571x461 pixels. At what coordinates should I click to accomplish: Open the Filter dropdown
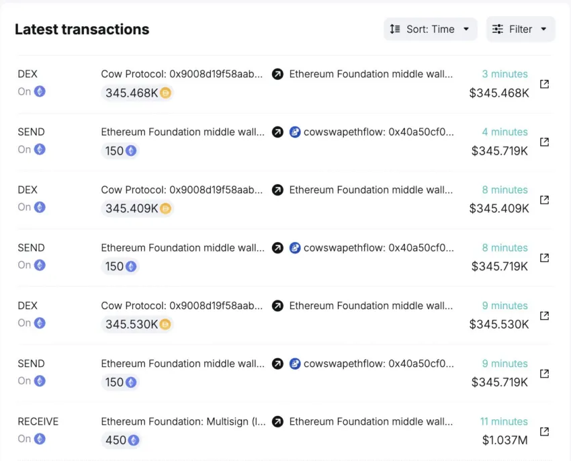pyautogui.click(x=521, y=29)
